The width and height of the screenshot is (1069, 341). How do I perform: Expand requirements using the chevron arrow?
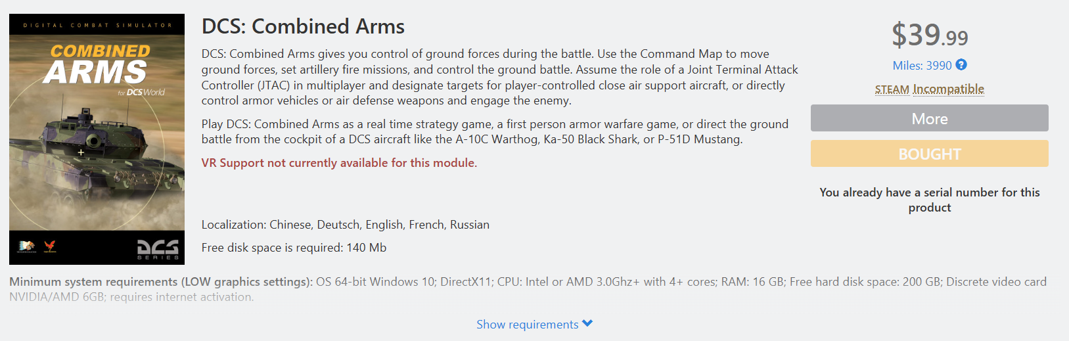[x=587, y=323]
